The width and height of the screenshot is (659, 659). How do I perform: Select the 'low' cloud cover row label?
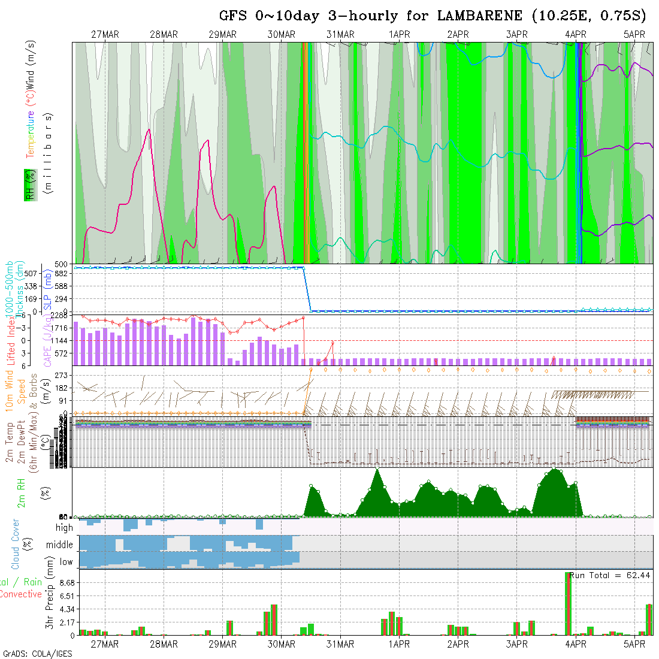(x=66, y=562)
